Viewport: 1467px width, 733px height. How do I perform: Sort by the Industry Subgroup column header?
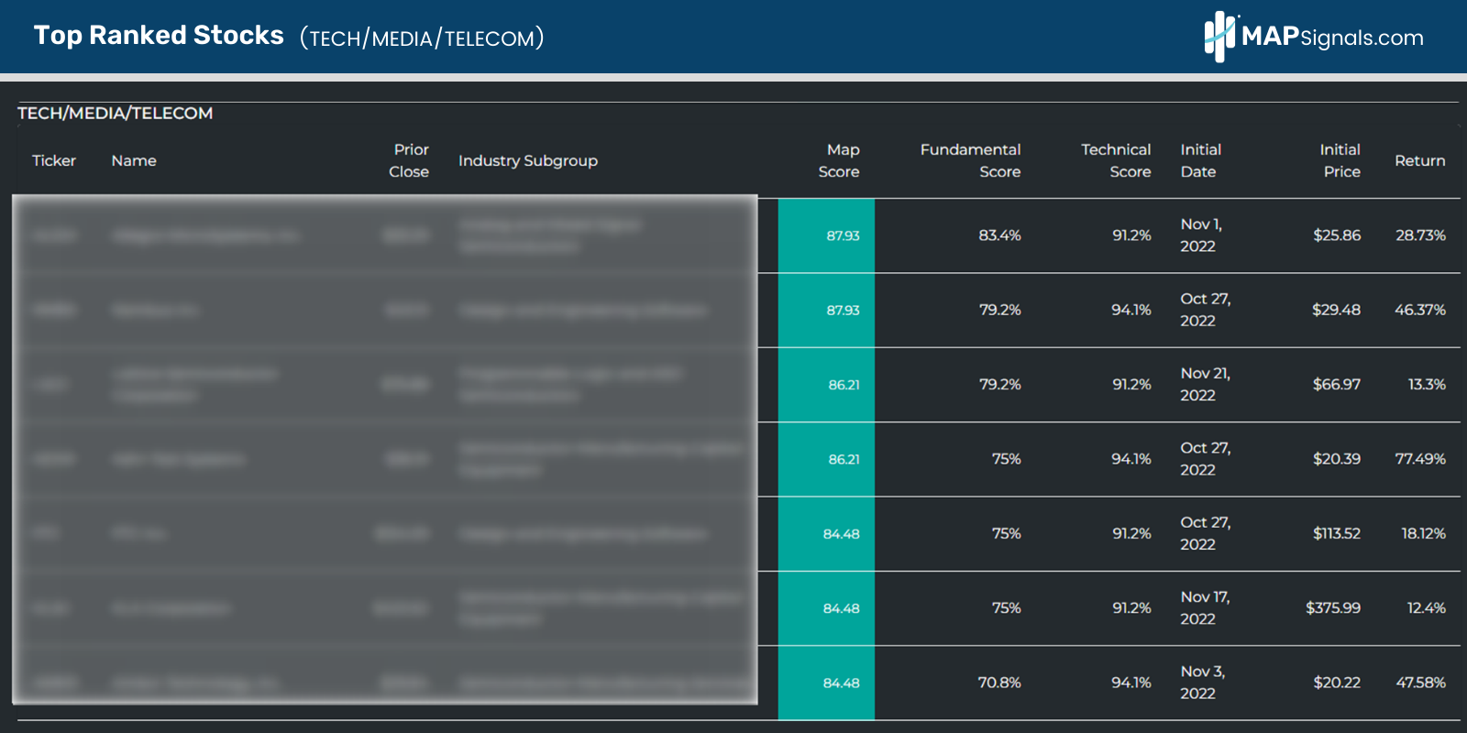coord(528,160)
